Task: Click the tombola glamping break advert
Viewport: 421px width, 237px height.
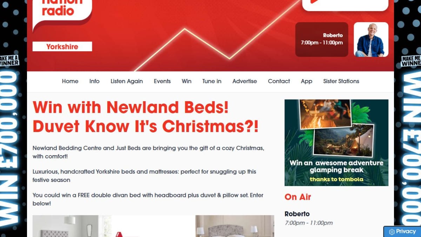Action: (336, 143)
